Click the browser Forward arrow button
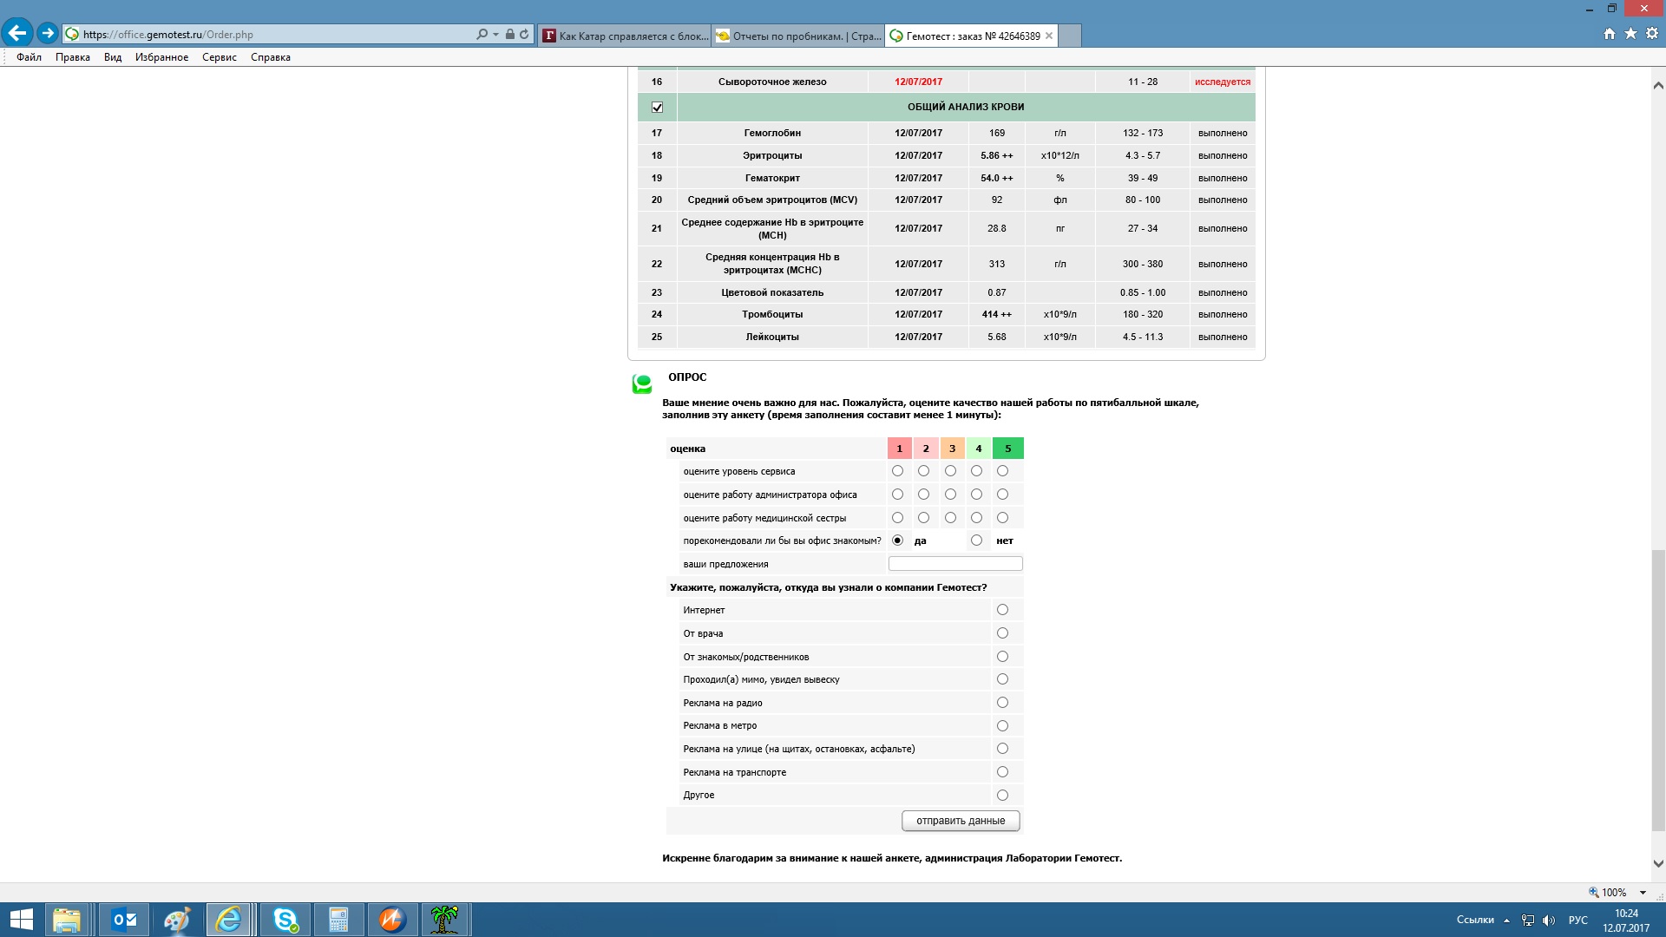Image resolution: width=1666 pixels, height=937 pixels. pyautogui.click(x=48, y=34)
